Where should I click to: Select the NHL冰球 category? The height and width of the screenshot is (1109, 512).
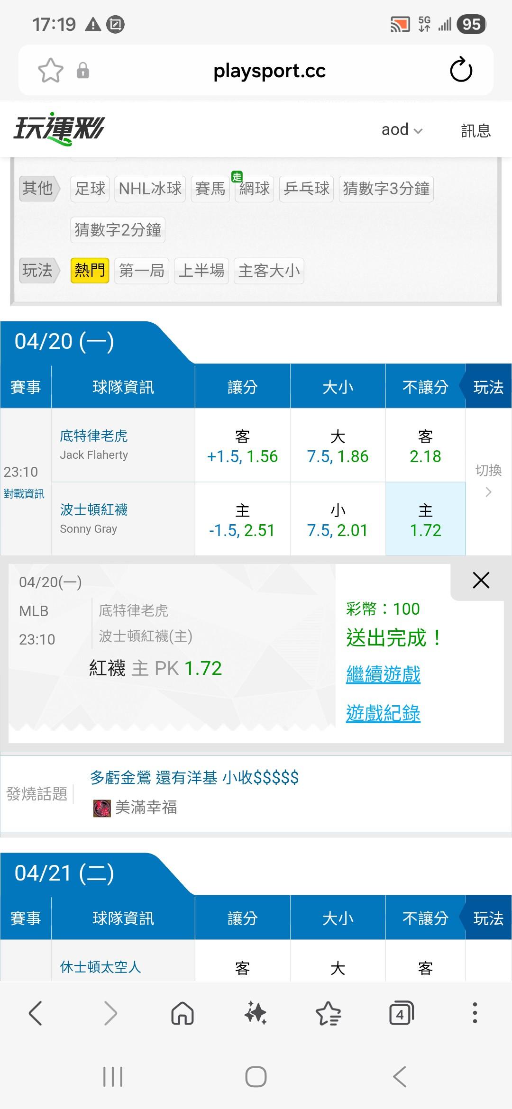[x=150, y=189]
